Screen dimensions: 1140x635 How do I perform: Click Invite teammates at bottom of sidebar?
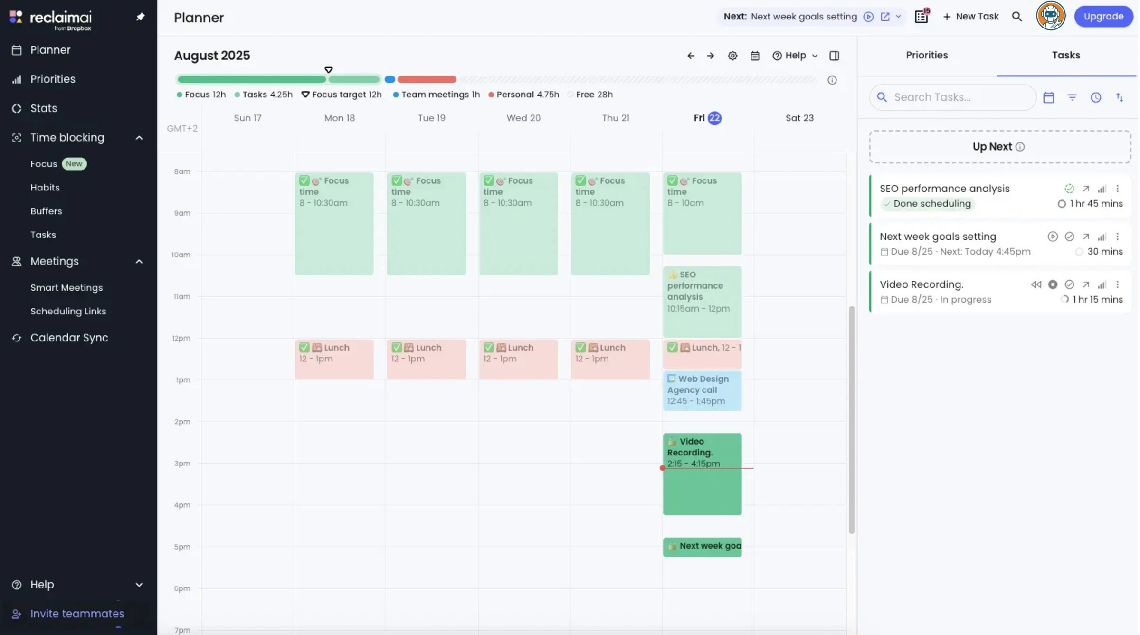pos(76,614)
